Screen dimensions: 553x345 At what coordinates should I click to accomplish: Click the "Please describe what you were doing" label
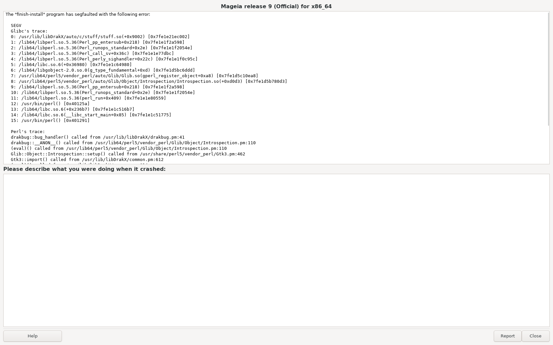[84, 169]
